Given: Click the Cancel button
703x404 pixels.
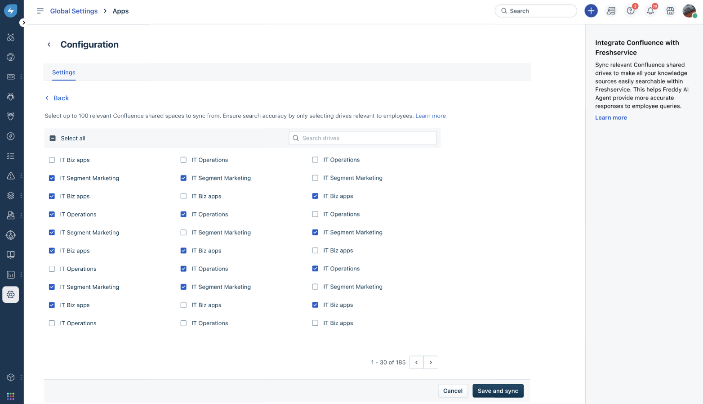Looking at the screenshot, I should coord(453,391).
